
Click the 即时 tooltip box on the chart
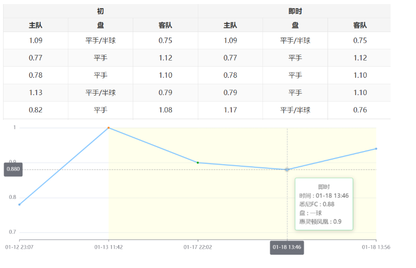323,204
